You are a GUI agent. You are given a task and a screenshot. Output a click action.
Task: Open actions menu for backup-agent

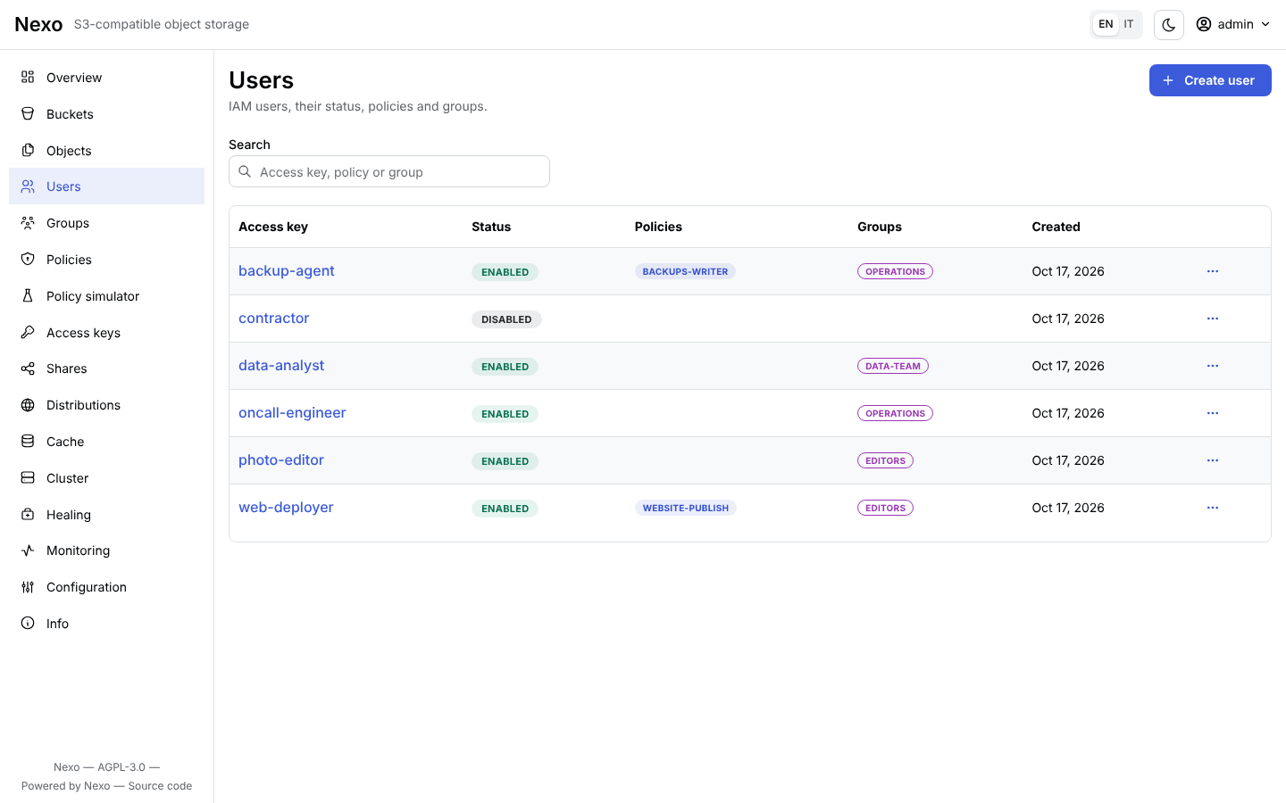1213,271
